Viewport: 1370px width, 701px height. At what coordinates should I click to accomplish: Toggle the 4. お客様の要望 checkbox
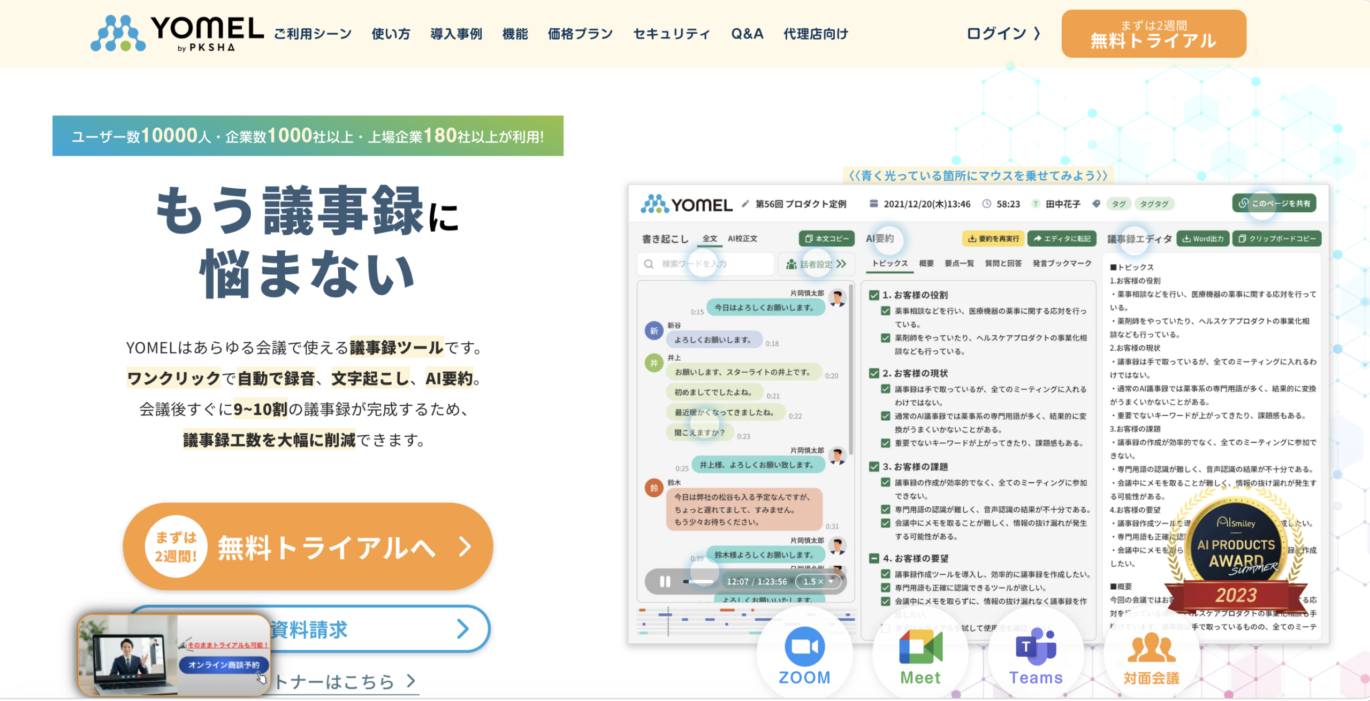click(x=874, y=558)
